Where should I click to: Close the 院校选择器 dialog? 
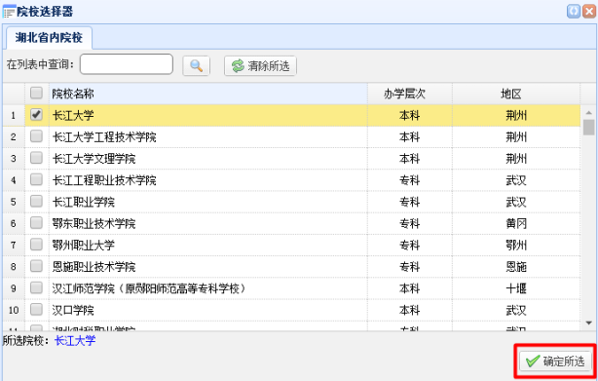pos(589,11)
